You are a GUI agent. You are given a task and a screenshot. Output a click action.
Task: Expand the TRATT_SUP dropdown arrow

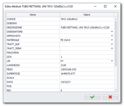click(x=112, y=44)
